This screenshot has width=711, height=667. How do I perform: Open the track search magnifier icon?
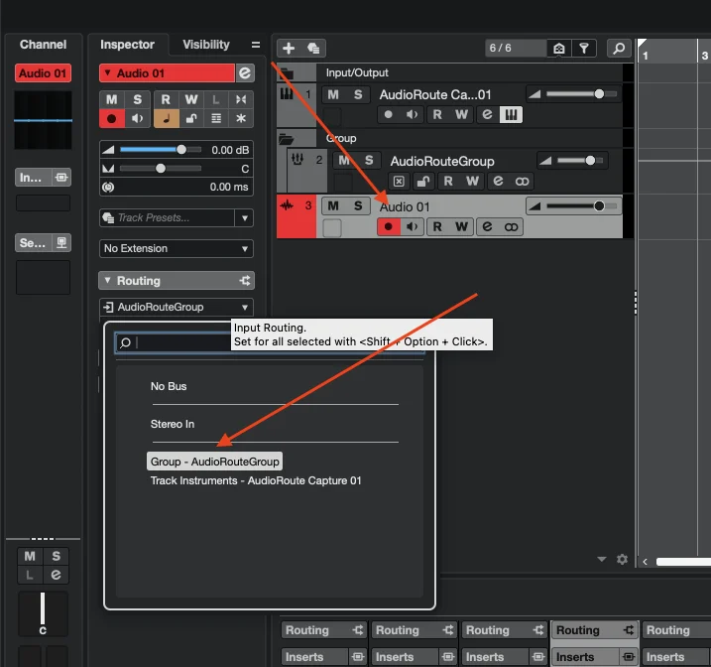pyautogui.click(x=619, y=48)
